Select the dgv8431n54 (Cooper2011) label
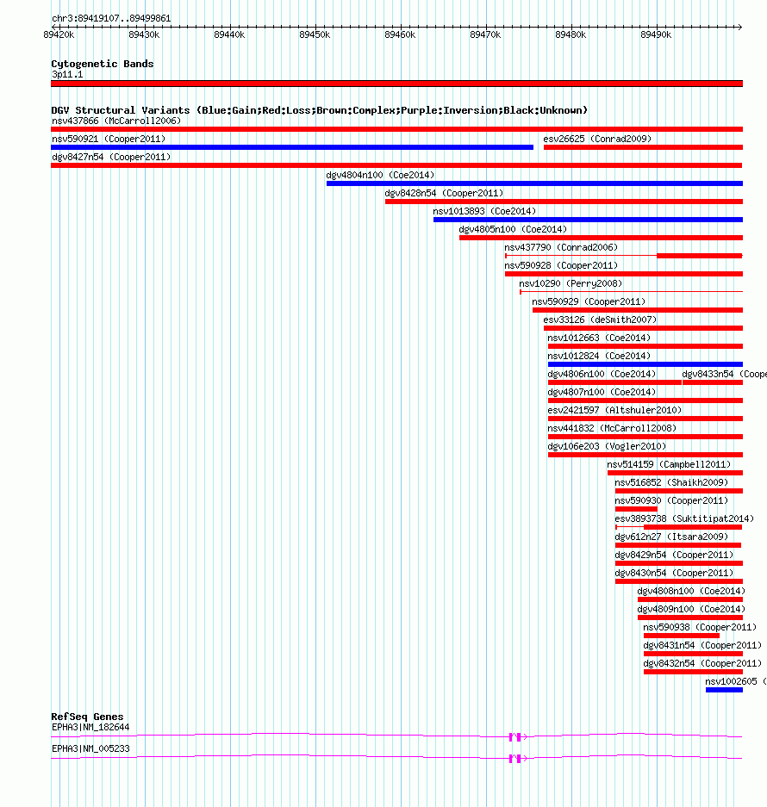Viewport: 767px width, 807px height. [x=702, y=645]
